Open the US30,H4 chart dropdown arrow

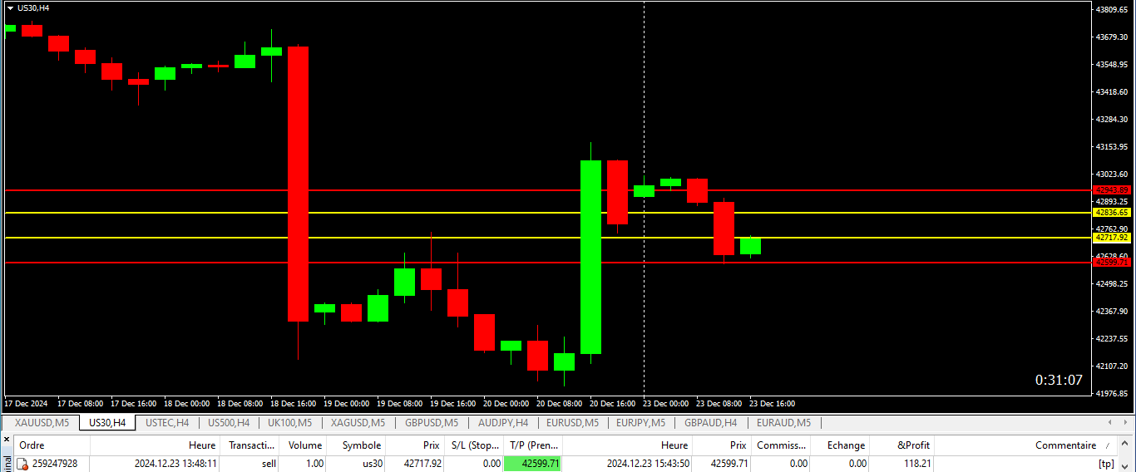coord(10,7)
